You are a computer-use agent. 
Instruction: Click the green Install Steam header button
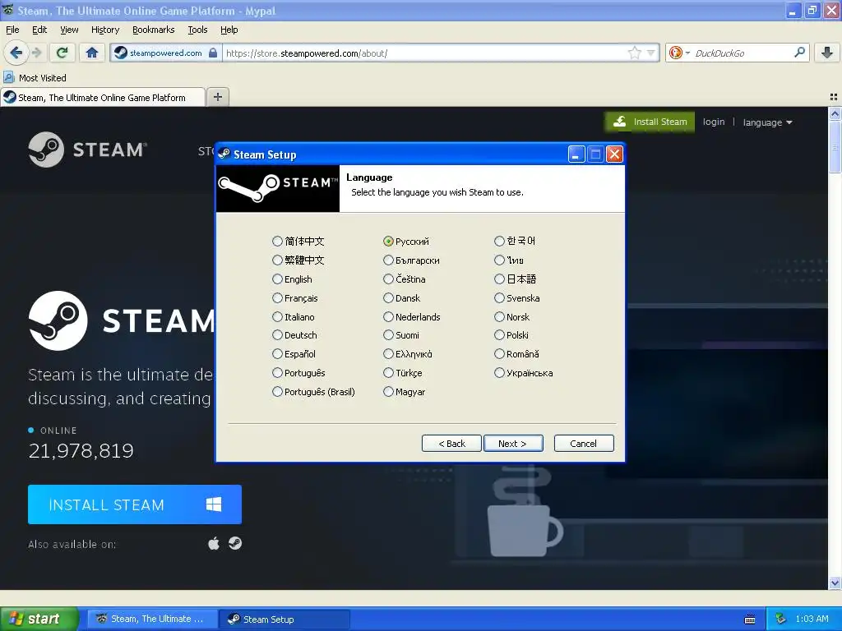(x=650, y=122)
